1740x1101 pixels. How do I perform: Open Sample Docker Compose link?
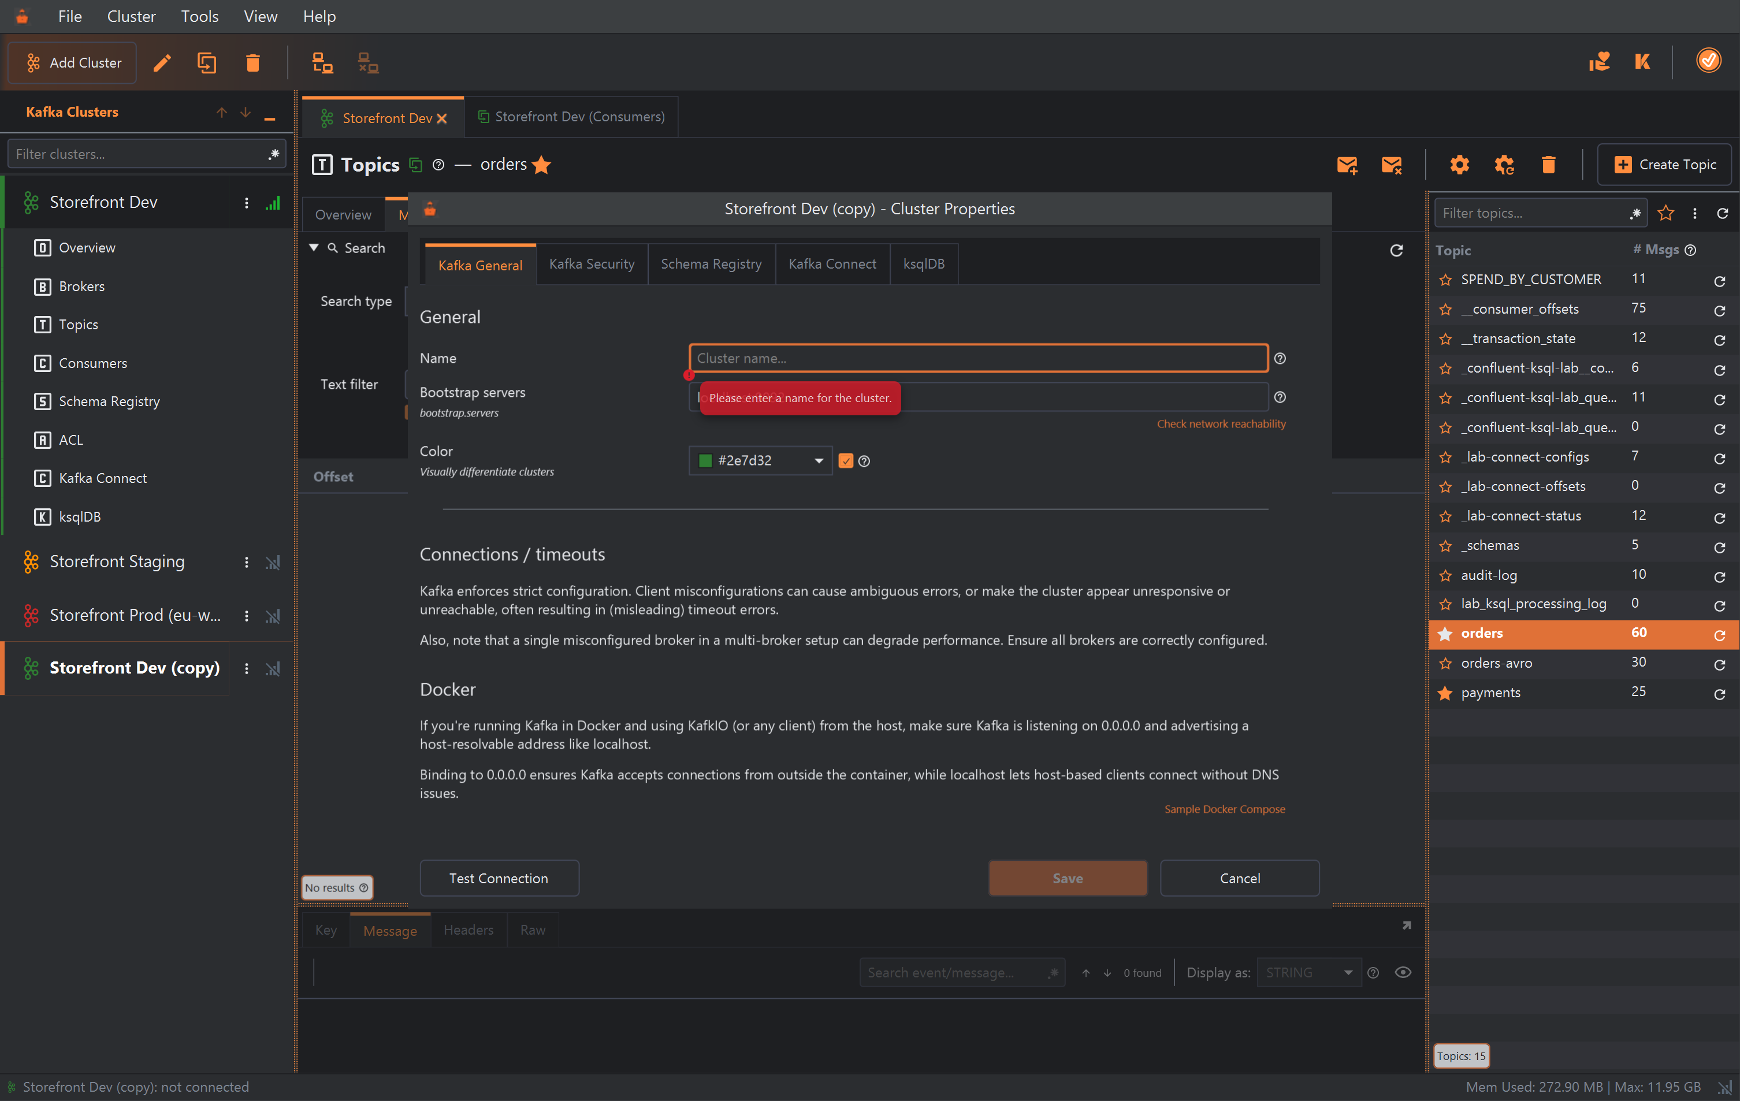[1224, 809]
